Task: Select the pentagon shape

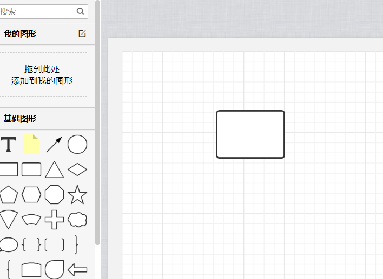Action: [9, 195]
